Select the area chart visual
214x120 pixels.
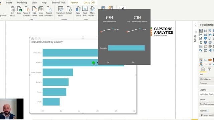coord(205,35)
